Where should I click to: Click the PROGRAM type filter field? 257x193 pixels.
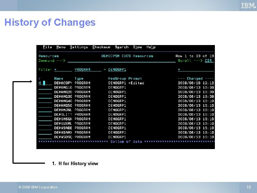88,70
